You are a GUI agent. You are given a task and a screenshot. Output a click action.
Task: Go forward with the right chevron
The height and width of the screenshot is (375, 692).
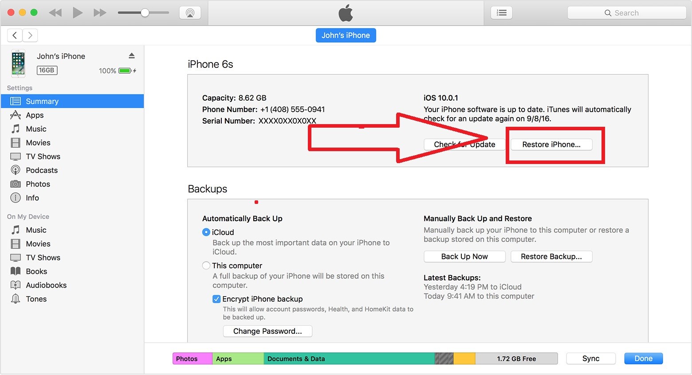pyautogui.click(x=30, y=35)
